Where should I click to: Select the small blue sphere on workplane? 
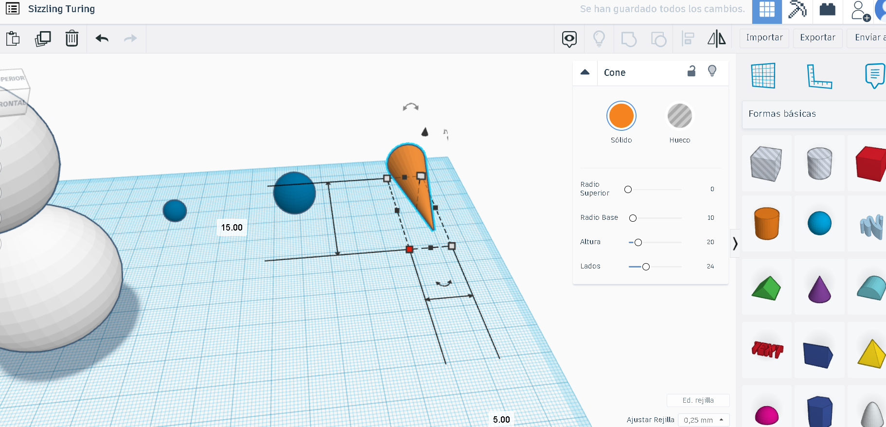175,211
